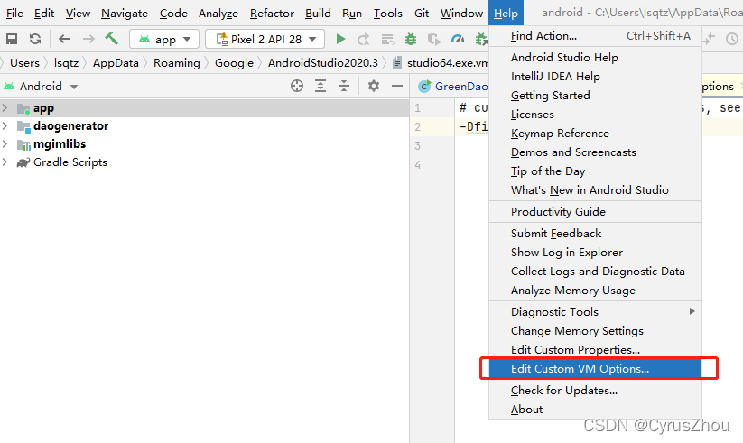Hide the Project panel with minus icon
Viewport: 743px width, 443px height.
coord(397,86)
